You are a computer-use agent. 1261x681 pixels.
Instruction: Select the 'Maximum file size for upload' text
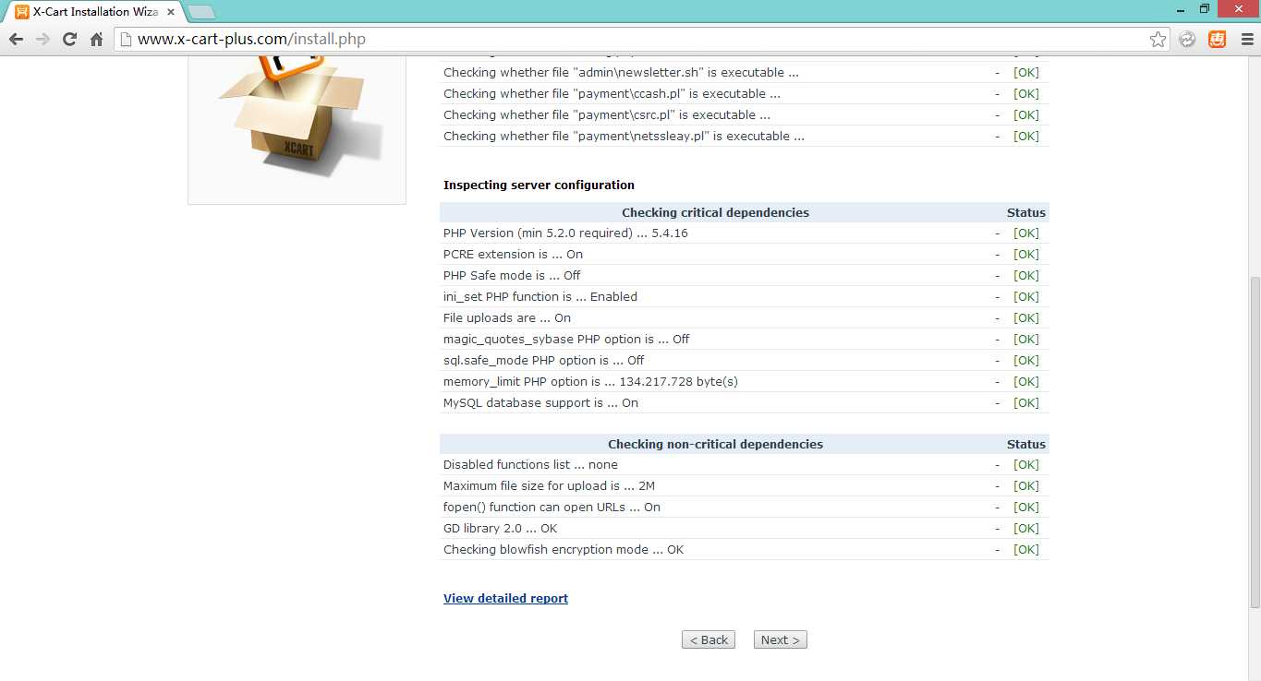(x=549, y=486)
